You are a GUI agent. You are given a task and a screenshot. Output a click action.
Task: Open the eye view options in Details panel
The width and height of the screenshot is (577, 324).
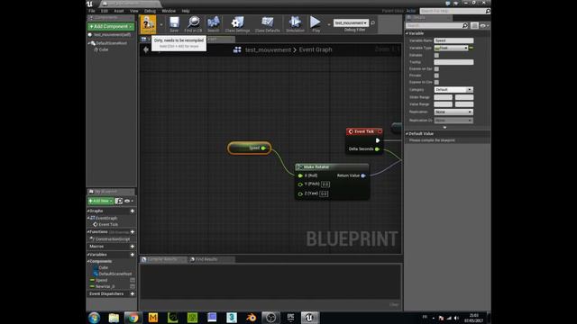484,25
